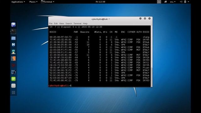The width and height of the screenshot is (201, 113).
Task: Click the #Data, column header text
Action: click(x=98, y=32)
